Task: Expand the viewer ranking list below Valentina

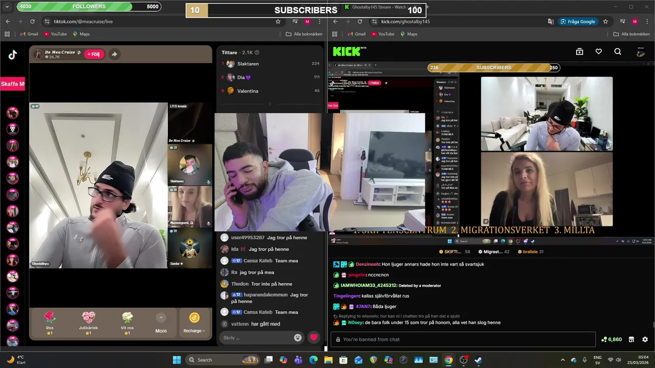Action: [270, 104]
